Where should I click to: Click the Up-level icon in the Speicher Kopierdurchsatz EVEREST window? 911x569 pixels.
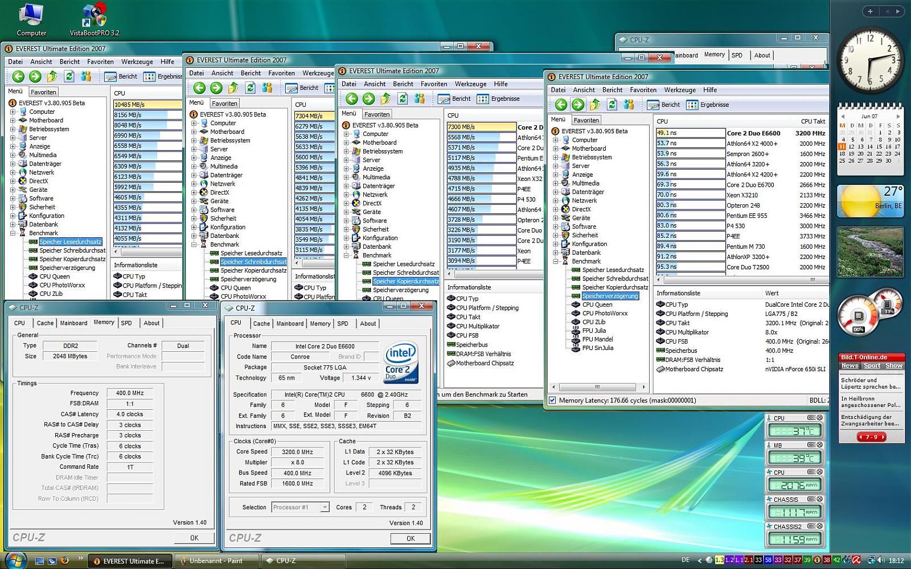(x=385, y=99)
